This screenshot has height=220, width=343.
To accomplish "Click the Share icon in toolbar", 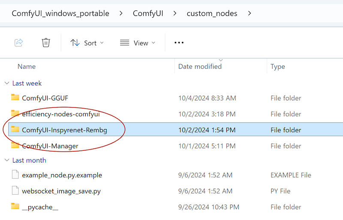I will click(19, 42).
